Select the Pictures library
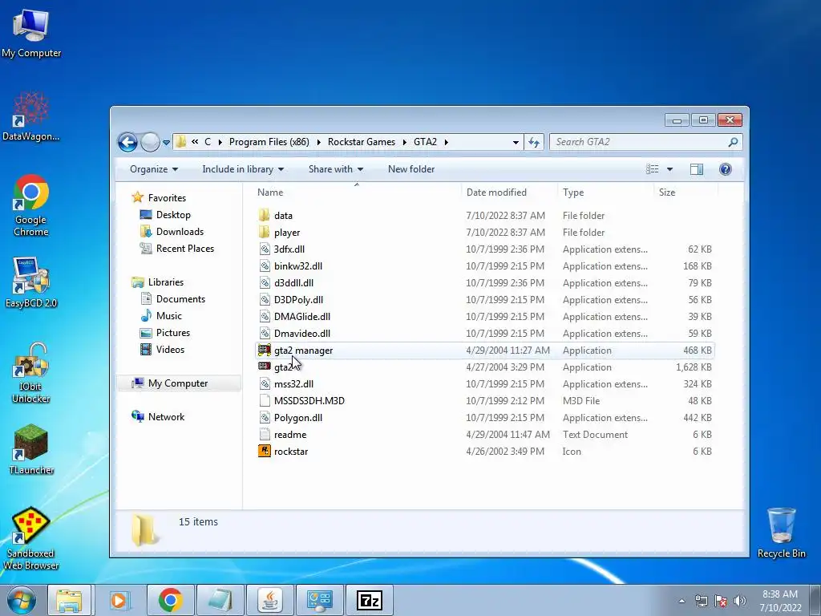Image resolution: width=821 pixels, height=616 pixels. [x=173, y=333]
